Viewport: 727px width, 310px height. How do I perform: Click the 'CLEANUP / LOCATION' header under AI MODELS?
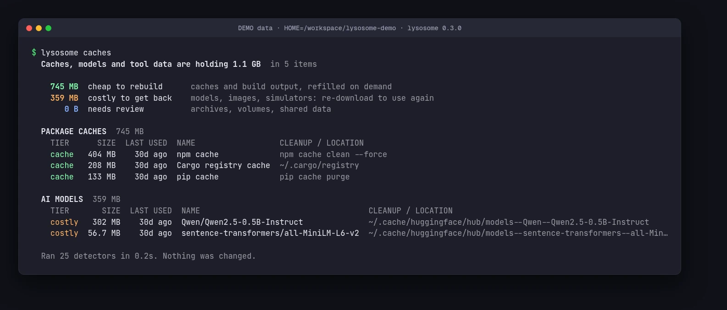411,211
